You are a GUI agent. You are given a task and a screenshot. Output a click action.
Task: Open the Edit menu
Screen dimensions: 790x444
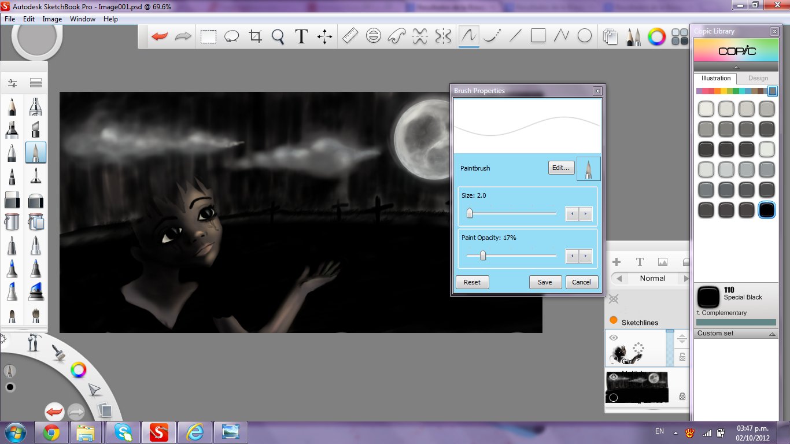click(29, 19)
